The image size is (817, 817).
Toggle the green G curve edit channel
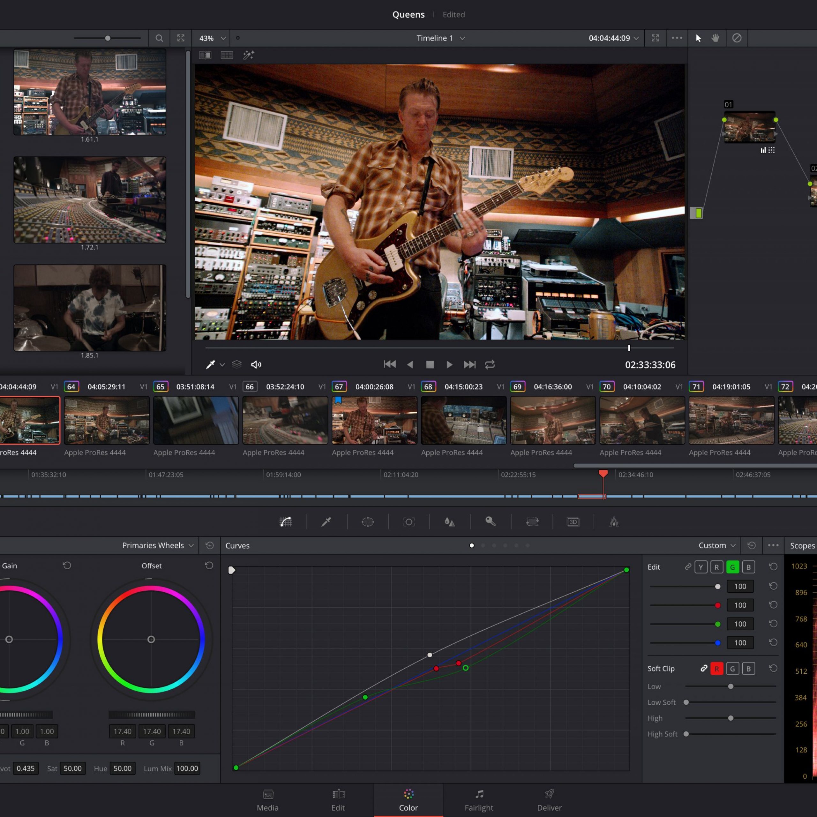[x=732, y=567]
